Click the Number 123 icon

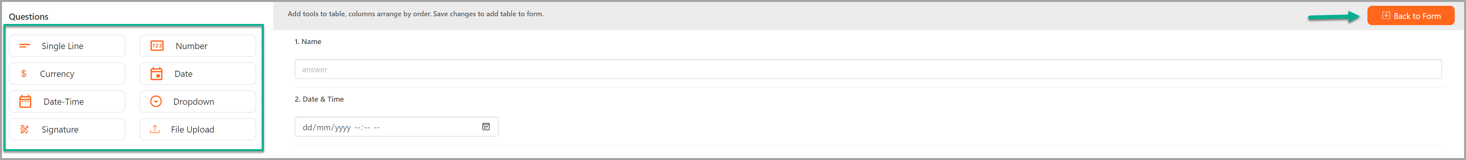(157, 45)
